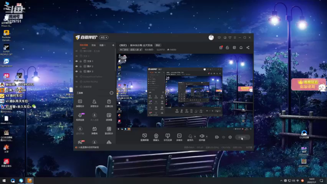Viewport: 327px width, 184px height.
Task: Open the 网易云音乐 desktop shortcut
Action: point(6,163)
